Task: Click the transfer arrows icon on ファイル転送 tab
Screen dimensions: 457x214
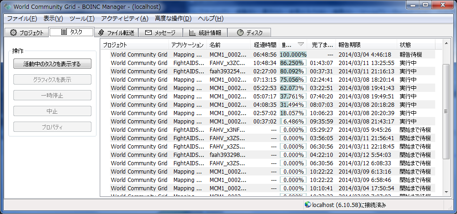Action: (101, 32)
